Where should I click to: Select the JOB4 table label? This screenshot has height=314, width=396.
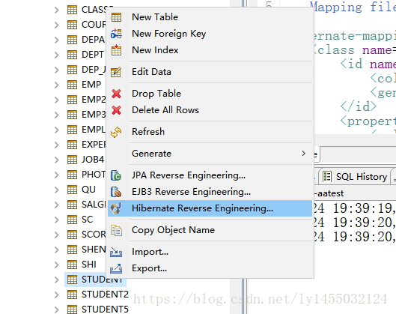pos(93,160)
